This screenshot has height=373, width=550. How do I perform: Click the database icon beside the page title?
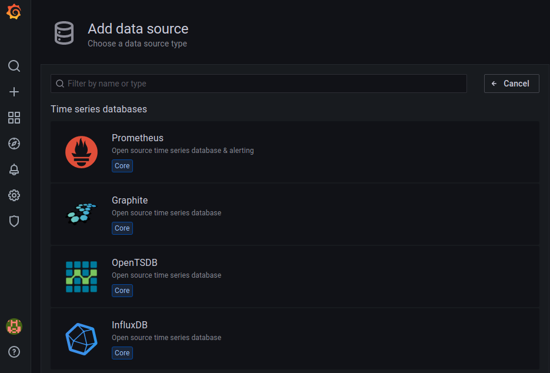(64, 33)
